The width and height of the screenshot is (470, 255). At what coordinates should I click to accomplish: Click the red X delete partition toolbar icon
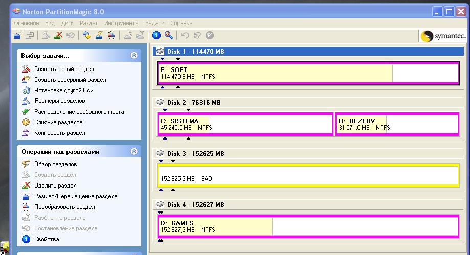pyautogui.click(x=58, y=35)
